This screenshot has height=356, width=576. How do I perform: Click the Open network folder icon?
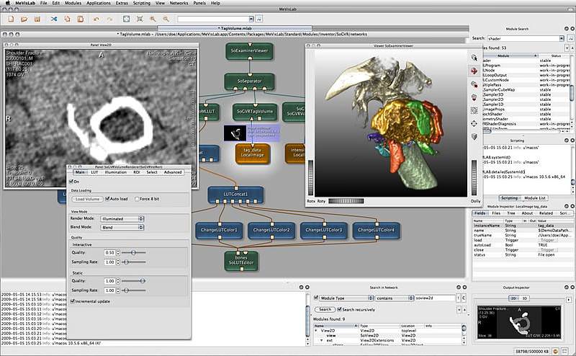pos(24,19)
